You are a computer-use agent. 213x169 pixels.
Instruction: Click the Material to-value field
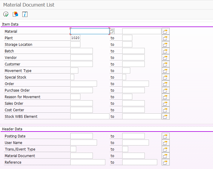coord(142,31)
